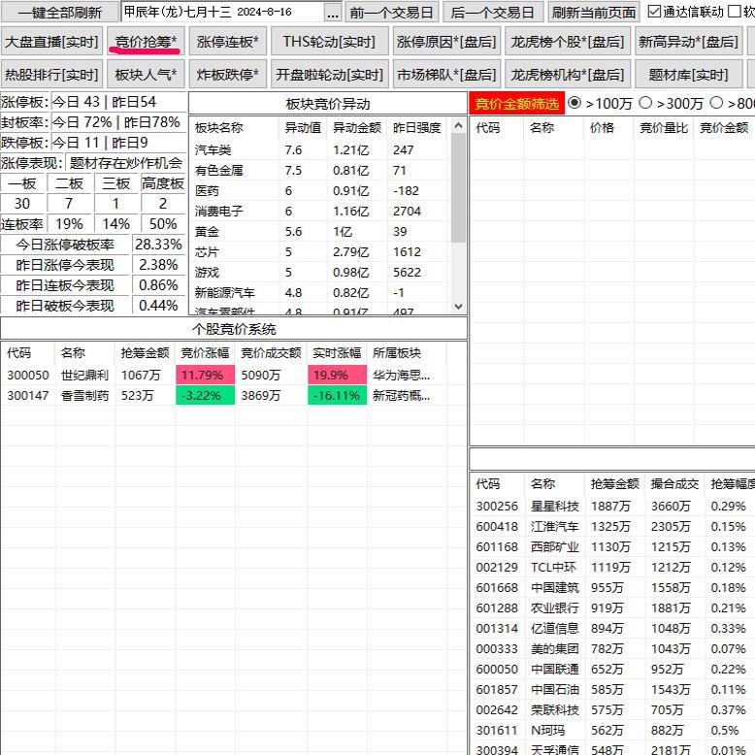Viewport: 755px width, 755px height.
Task: Click scroll-up arrow of 板块竞价异动 list
Action: click(458, 126)
